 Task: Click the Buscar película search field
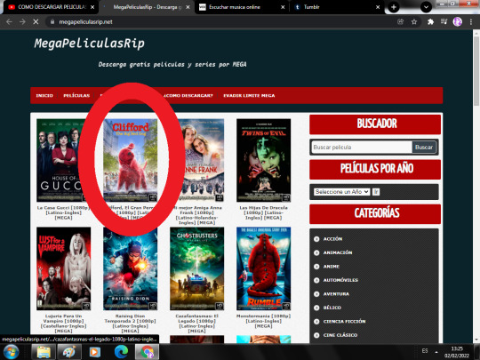362,148
